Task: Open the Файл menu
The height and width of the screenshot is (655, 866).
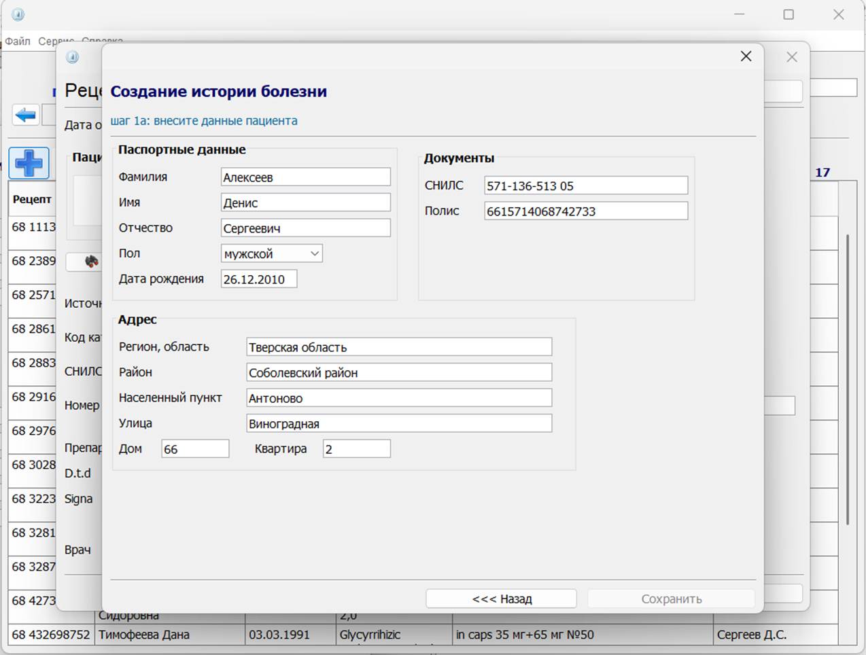Action: click(x=18, y=41)
